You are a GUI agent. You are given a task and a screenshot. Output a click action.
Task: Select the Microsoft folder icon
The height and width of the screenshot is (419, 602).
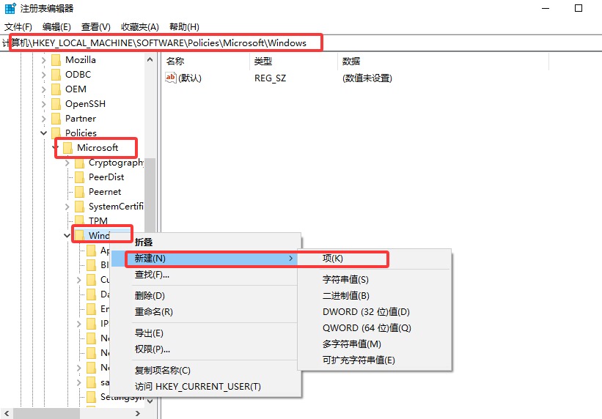pyautogui.click(x=67, y=148)
